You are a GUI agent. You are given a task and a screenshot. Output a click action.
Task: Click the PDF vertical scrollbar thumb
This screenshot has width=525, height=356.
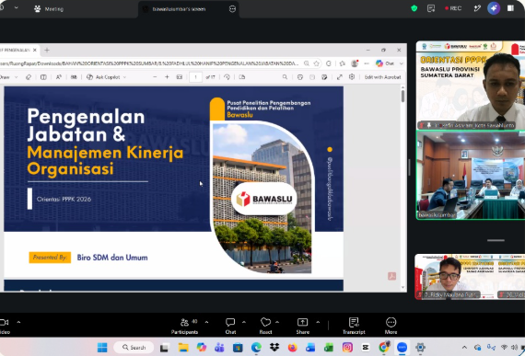pos(402,97)
